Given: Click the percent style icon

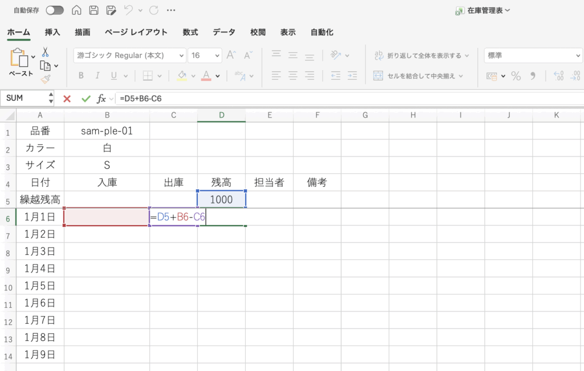Looking at the screenshot, I should tap(516, 76).
